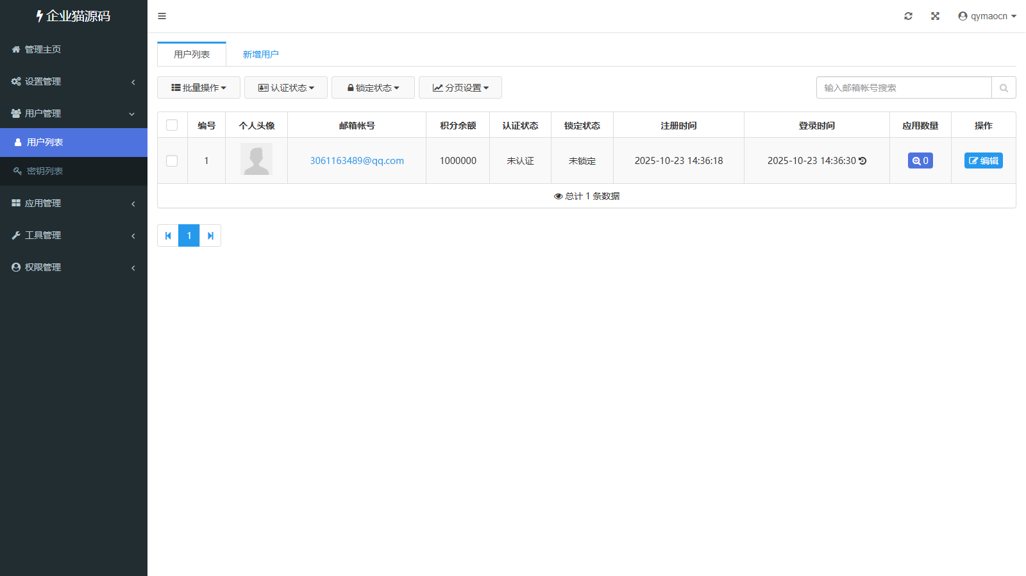
Task: Click the email account search input field
Action: 904,88
